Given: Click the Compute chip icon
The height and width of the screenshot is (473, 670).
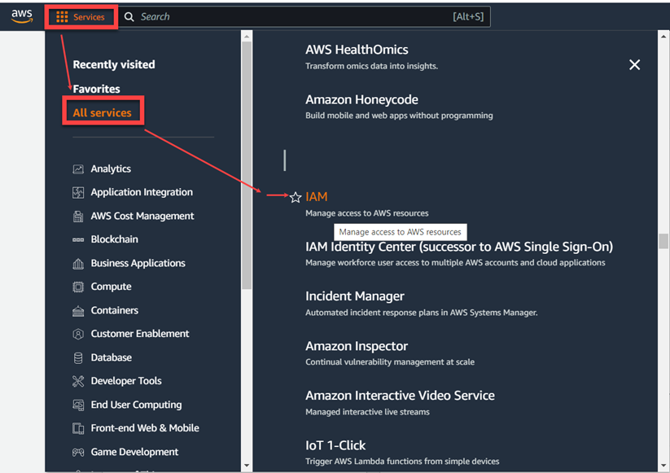Looking at the screenshot, I should click(78, 287).
